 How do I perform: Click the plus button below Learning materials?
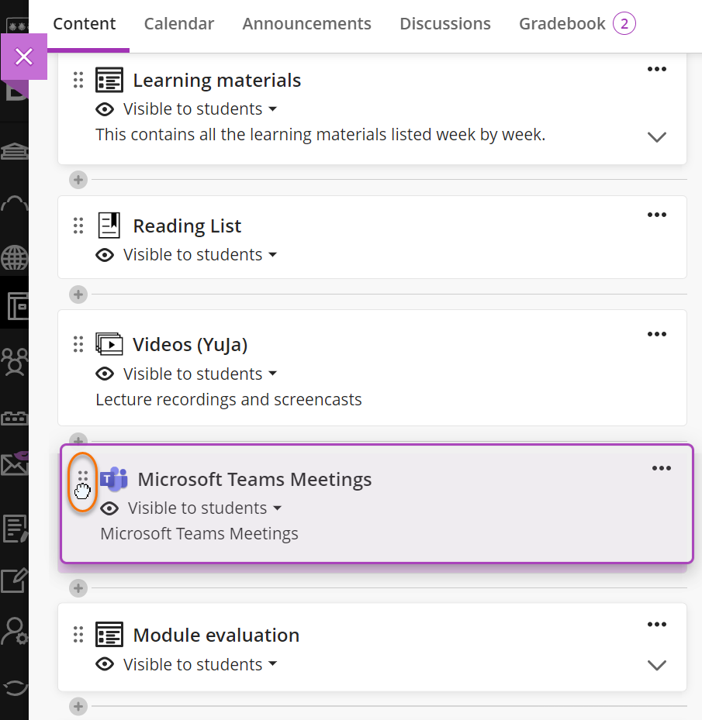point(78,180)
